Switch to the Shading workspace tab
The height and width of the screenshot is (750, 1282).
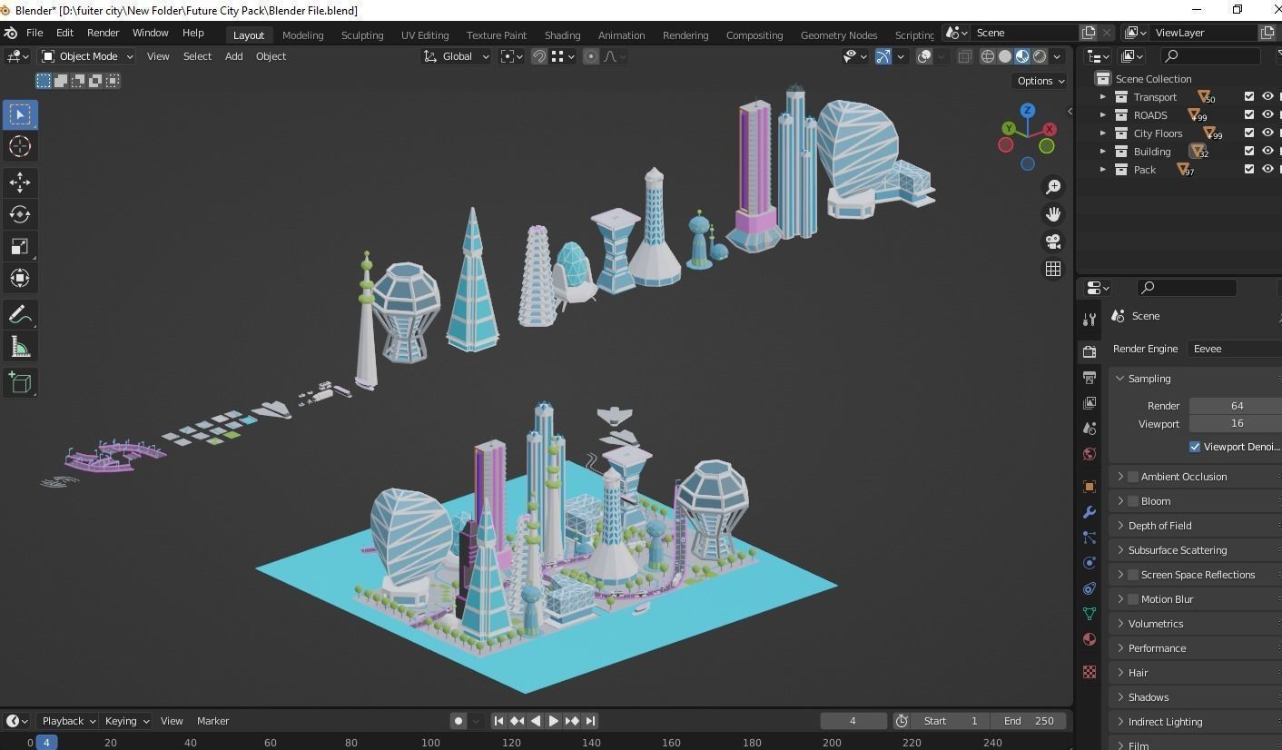pyautogui.click(x=562, y=35)
